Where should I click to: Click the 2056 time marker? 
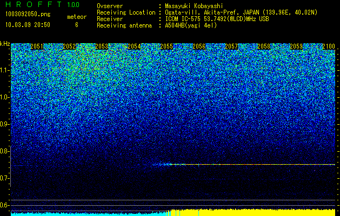tap(199, 46)
